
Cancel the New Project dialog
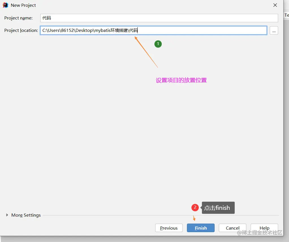tap(232, 228)
